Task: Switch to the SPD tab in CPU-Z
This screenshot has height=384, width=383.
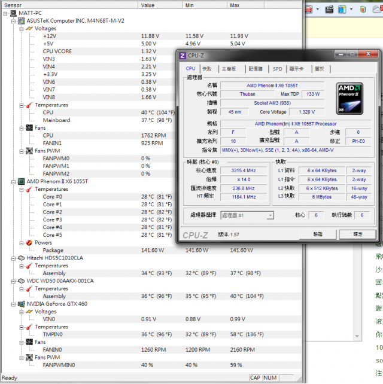Action: tap(278, 69)
